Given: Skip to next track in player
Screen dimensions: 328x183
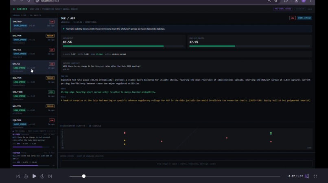Looking at the screenshot, I should [x=50, y=176].
